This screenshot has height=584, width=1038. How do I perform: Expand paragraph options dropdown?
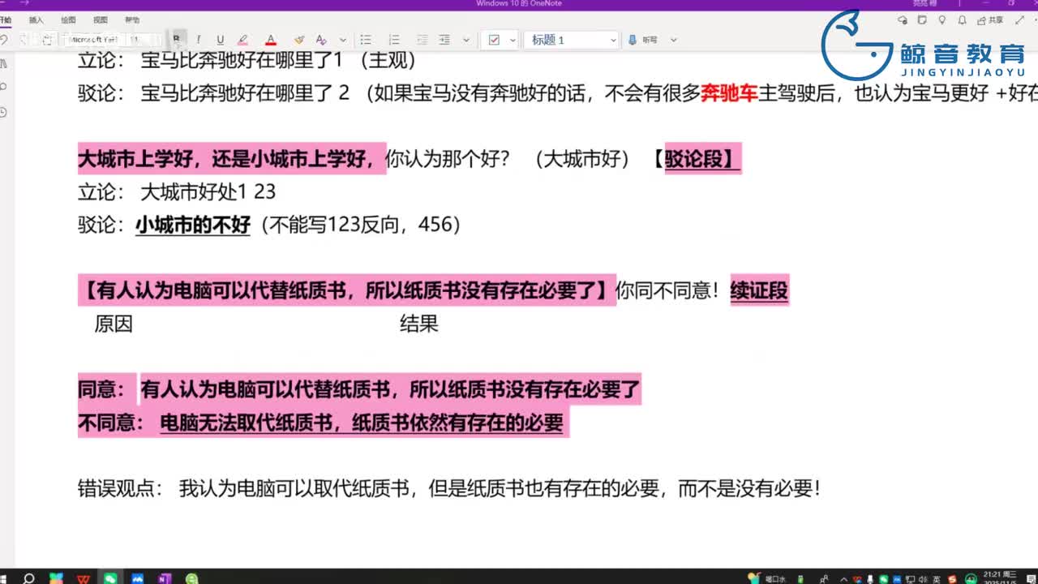[465, 39]
